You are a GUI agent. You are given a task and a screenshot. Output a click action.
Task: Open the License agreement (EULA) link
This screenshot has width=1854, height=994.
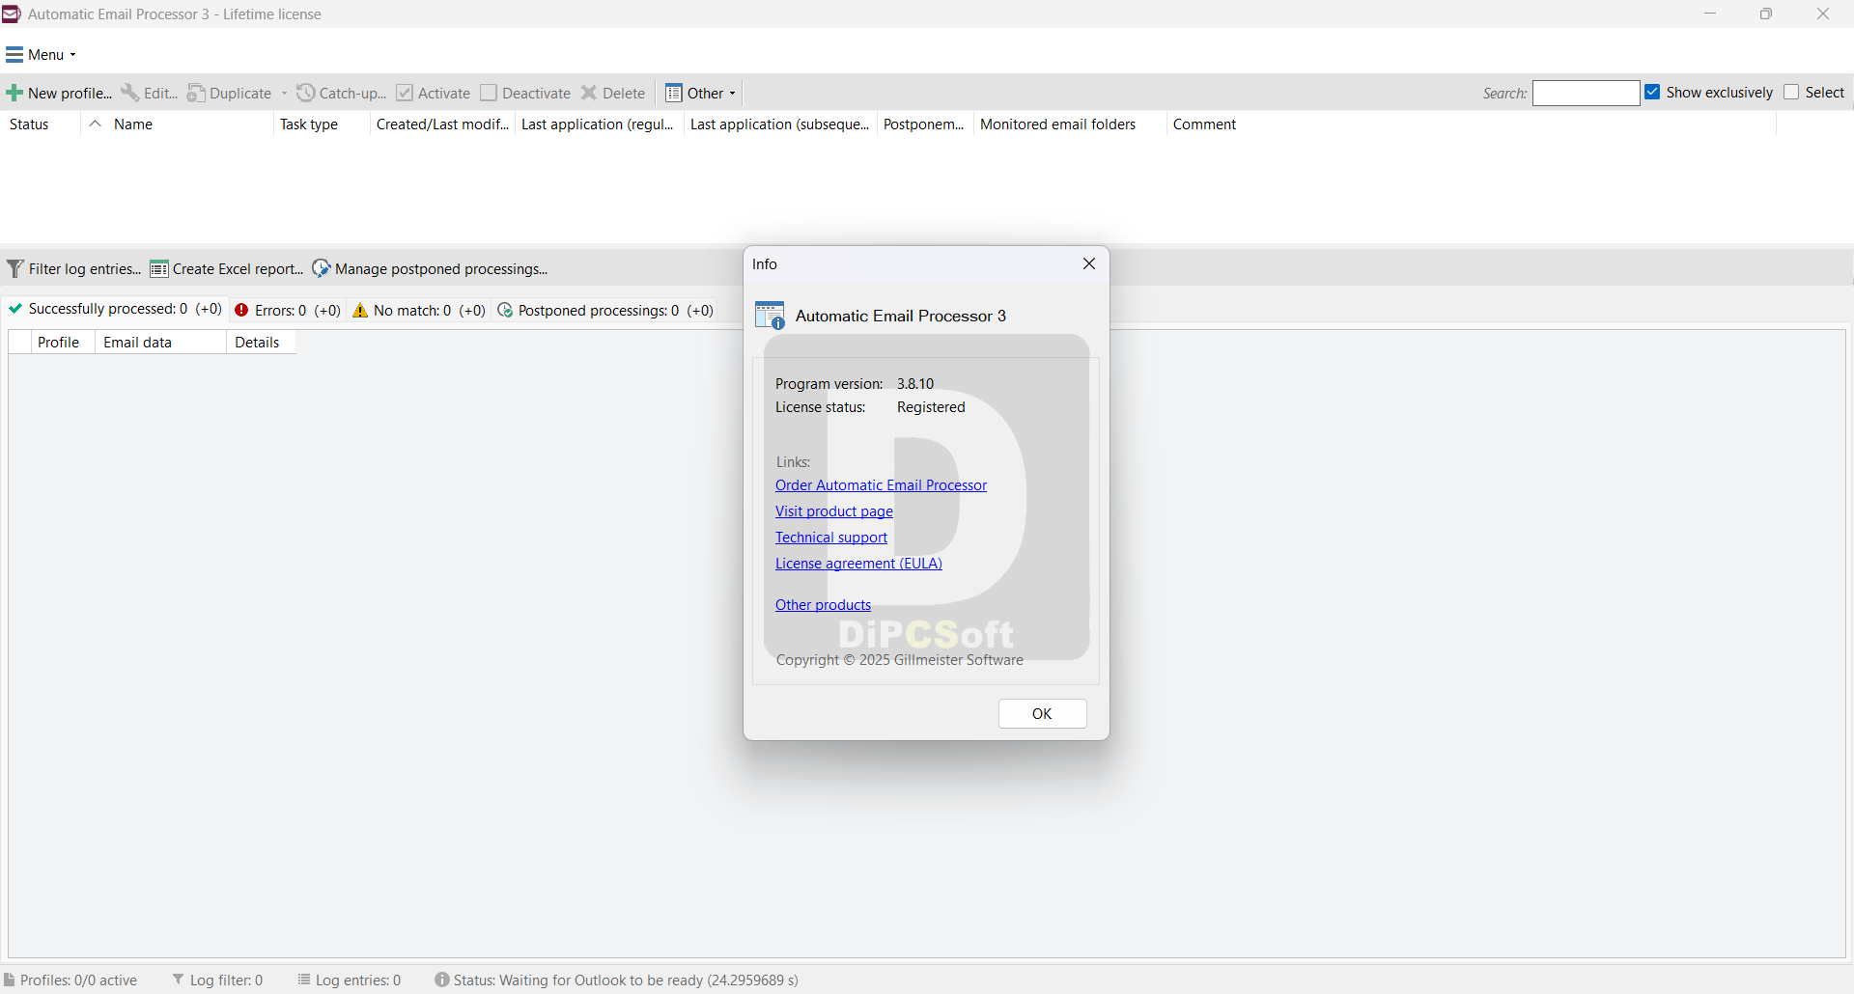(x=858, y=564)
